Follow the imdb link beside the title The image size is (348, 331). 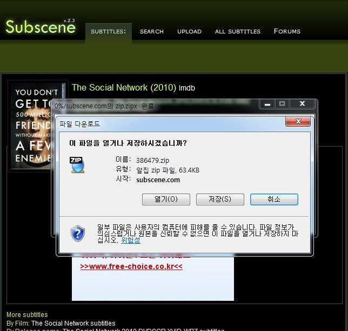[x=187, y=88]
